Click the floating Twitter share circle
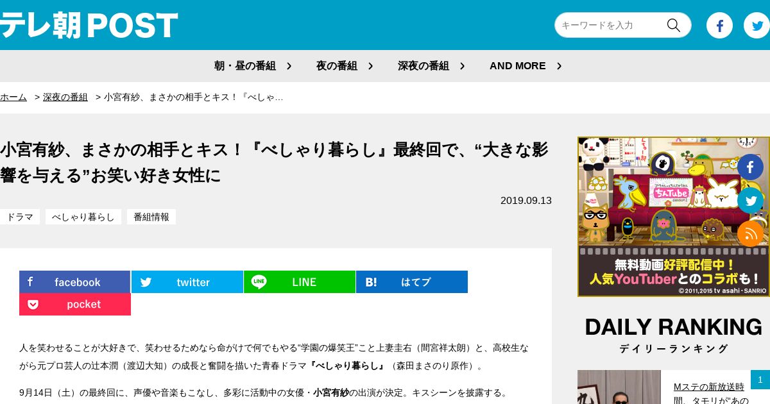 pyautogui.click(x=750, y=200)
